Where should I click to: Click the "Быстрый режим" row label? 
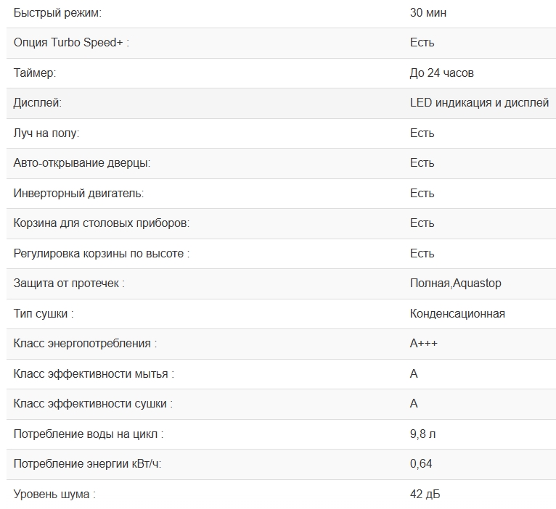click(57, 13)
